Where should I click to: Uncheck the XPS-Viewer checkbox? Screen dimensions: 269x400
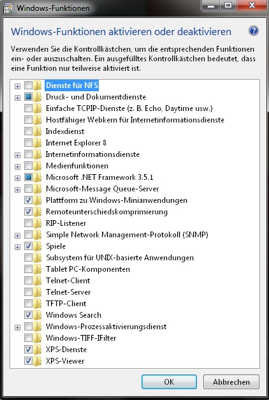[28, 360]
